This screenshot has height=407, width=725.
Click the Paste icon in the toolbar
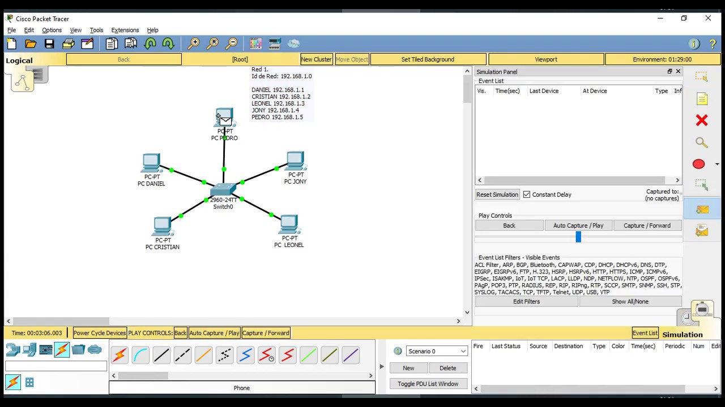pyautogui.click(x=131, y=44)
